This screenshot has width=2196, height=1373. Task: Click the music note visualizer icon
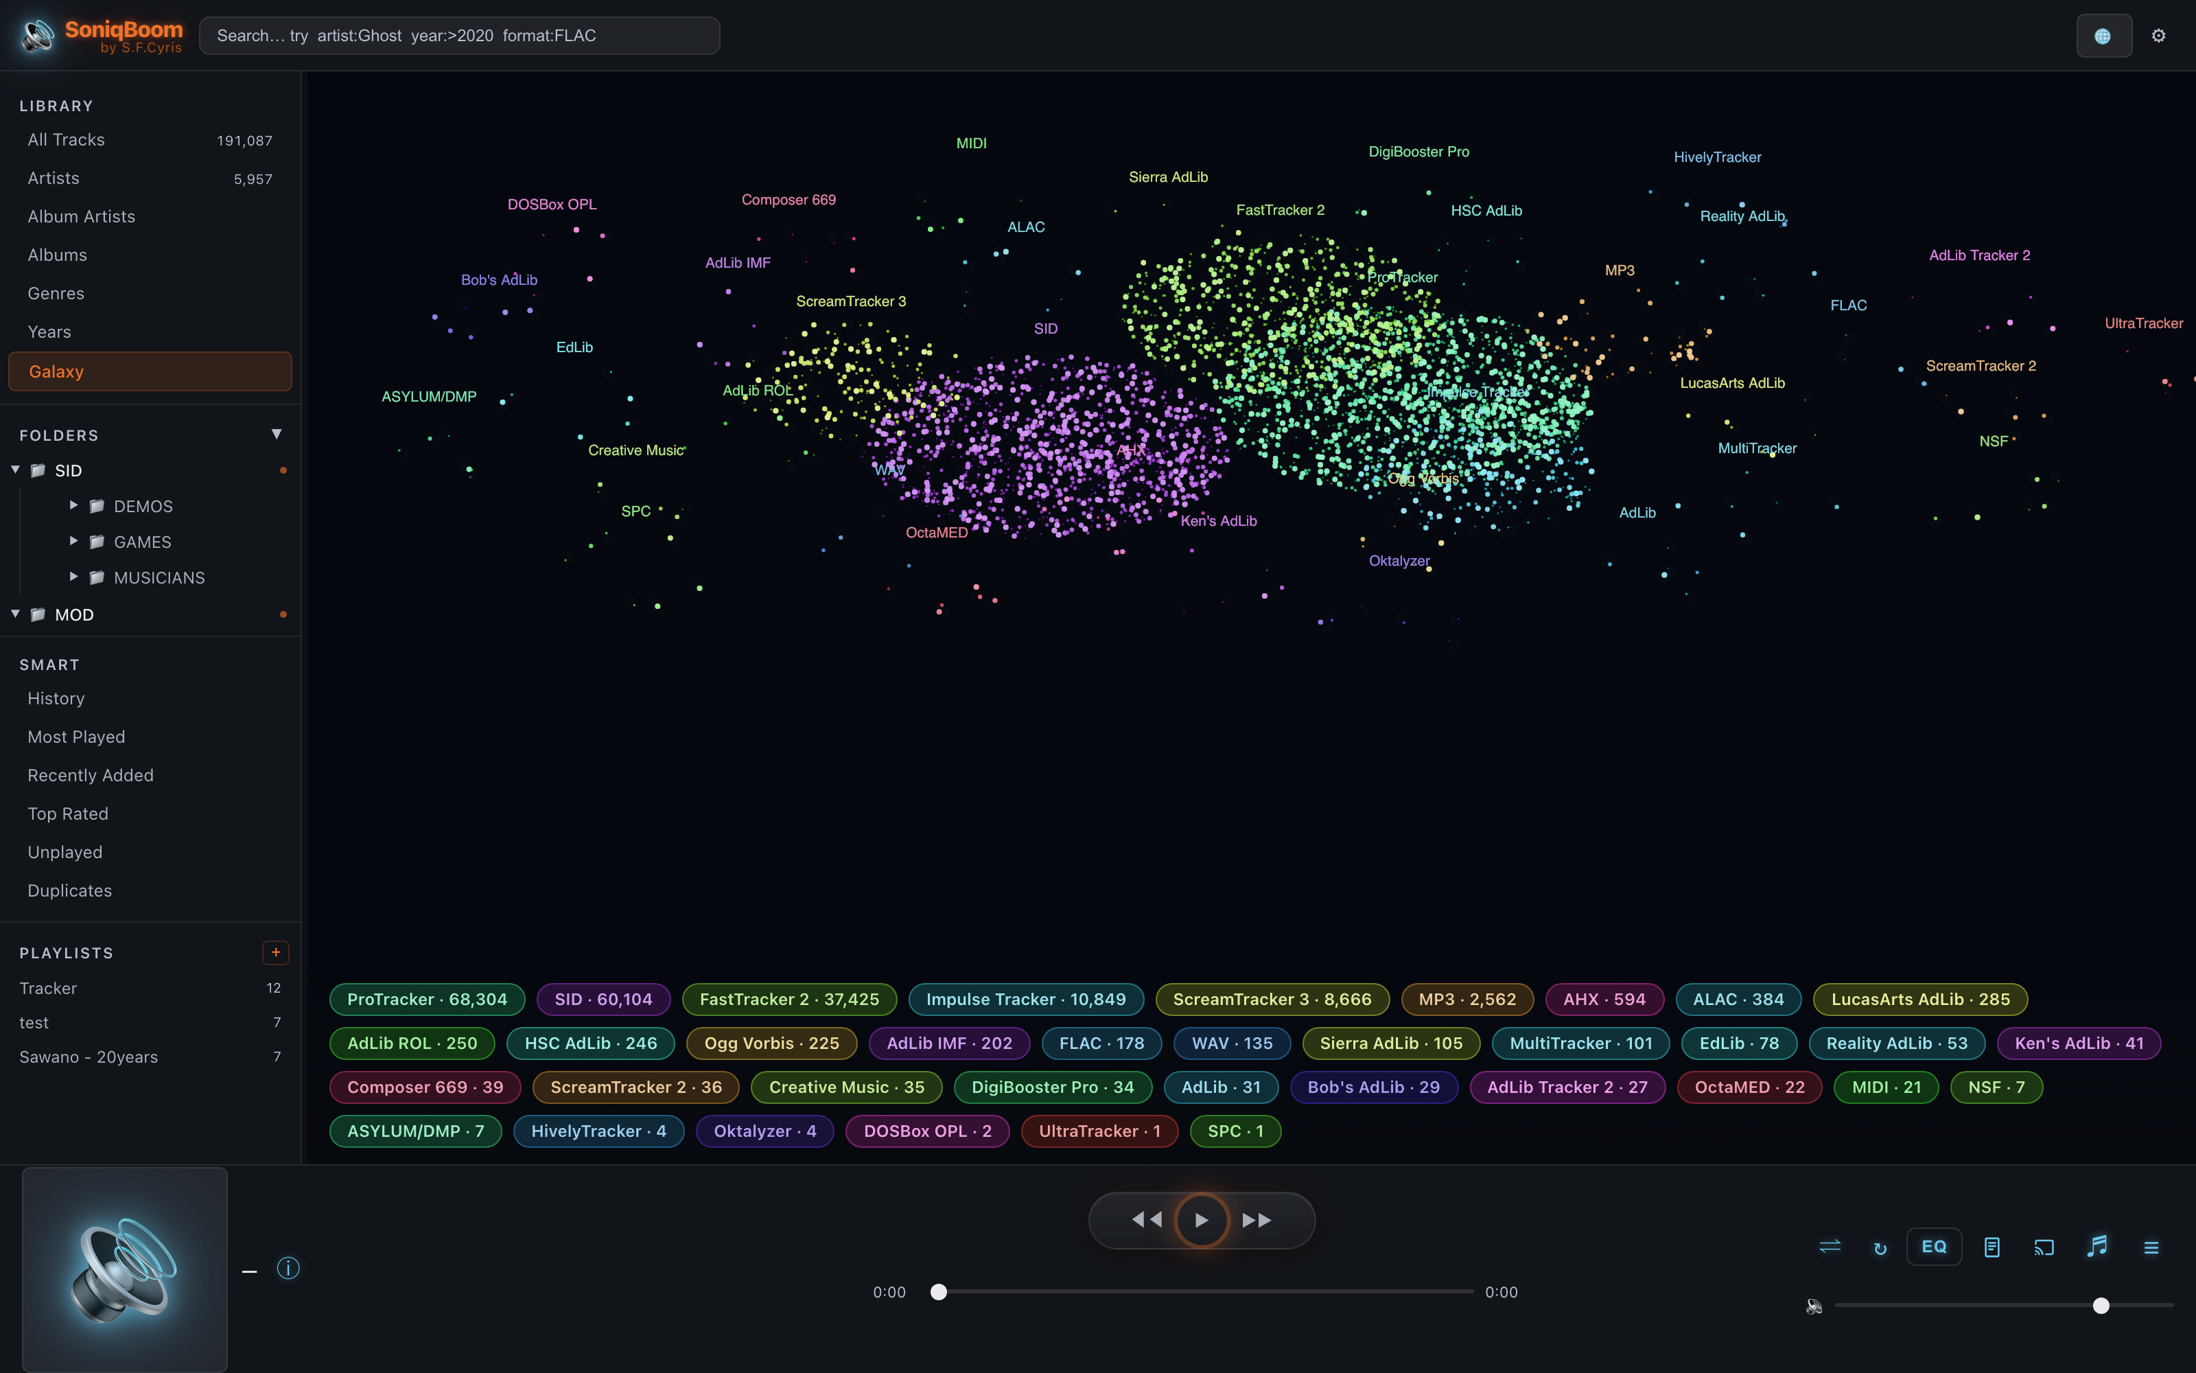pos(2097,1246)
